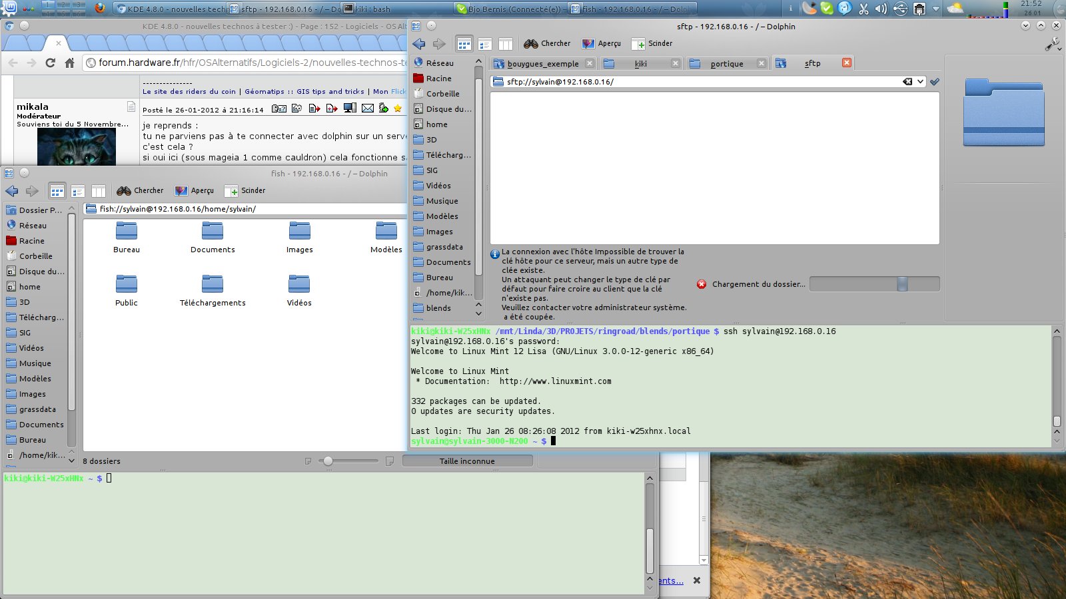Enable columns view in sftp Dolphin window
The width and height of the screenshot is (1066, 599).
tap(506, 44)
